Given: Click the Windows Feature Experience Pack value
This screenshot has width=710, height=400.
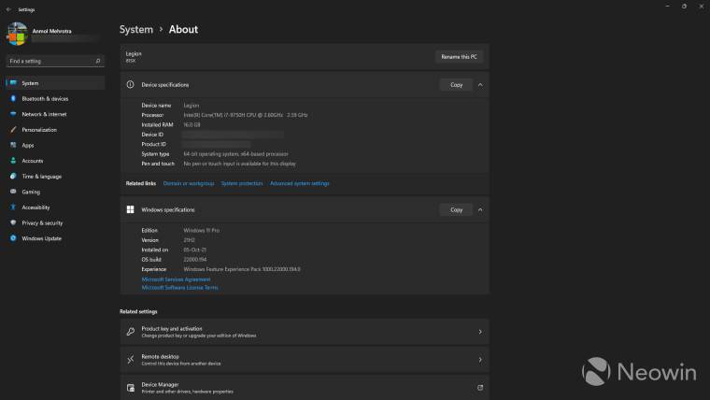Looking at the screenshot, I should [242, 269].
